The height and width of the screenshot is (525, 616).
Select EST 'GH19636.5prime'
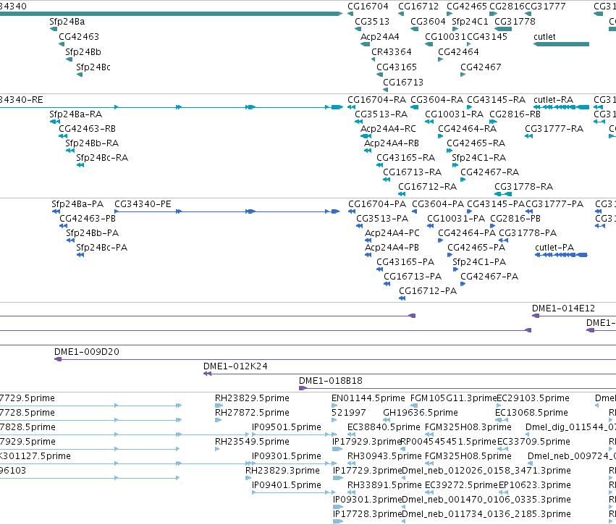(421, 413)
